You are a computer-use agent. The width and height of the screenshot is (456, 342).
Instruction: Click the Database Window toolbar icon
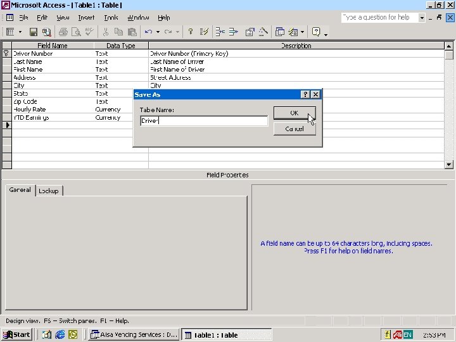pyautogui.click(x=280, y=32)
